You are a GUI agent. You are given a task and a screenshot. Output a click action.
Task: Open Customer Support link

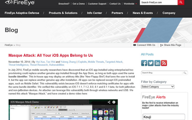(97, 4)
